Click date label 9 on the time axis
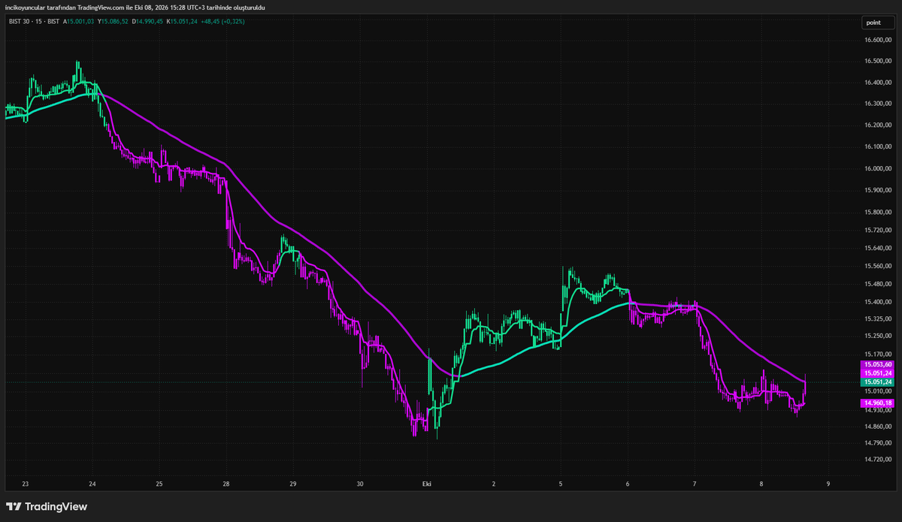The image size is (902, 522). (x=828, y=484)
